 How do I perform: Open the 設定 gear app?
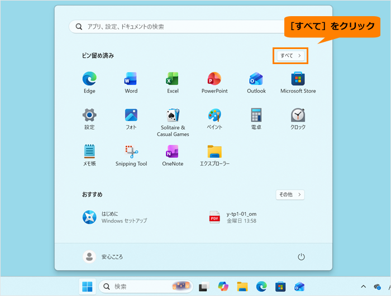(89, 119)
